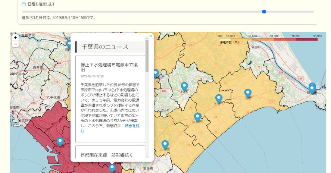Click the map marker on 多古町
This screenshot has height=173, width=331.
click(x=184, y=86)
